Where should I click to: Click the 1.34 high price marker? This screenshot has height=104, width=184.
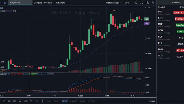pos(113,10)
